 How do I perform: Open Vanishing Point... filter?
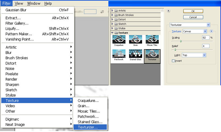pyautogui.click(x=37, y=39)
